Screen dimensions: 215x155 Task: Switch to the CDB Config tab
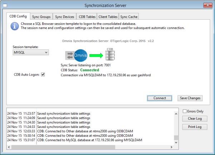18,16
